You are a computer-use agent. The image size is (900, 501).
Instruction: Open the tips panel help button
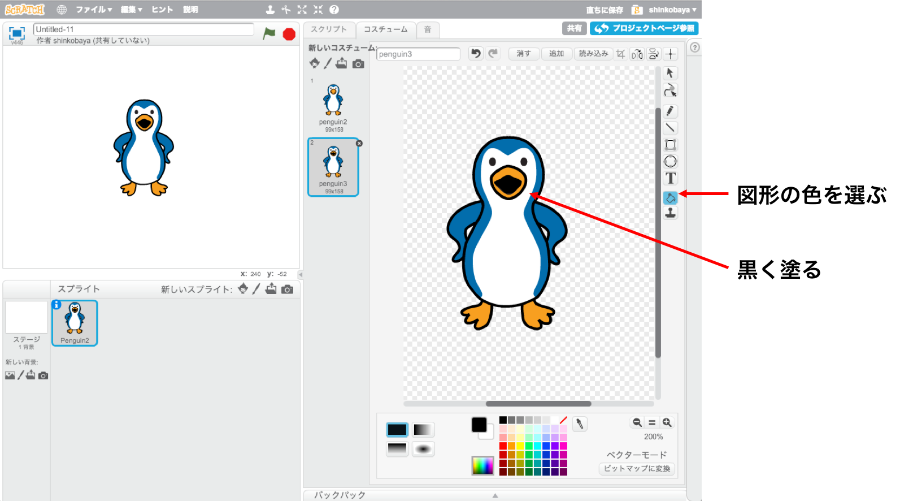[695, 47]
